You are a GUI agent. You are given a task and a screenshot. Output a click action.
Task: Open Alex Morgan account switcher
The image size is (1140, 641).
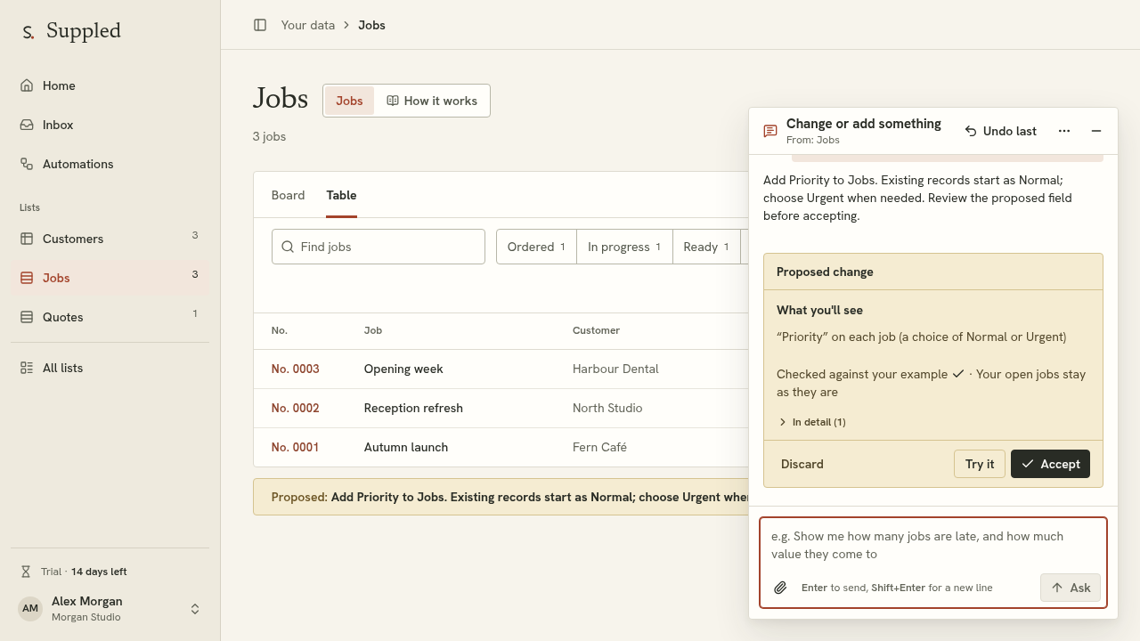point(110,609)
